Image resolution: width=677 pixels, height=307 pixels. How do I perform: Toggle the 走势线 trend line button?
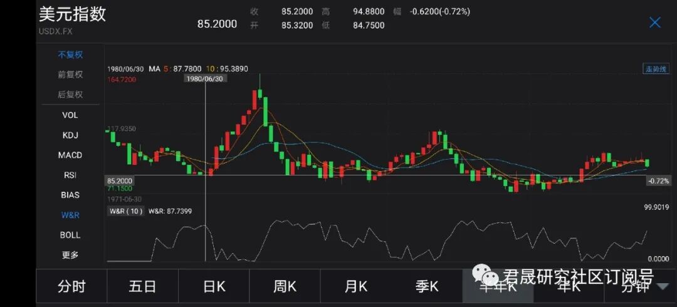tap(656, 69)
